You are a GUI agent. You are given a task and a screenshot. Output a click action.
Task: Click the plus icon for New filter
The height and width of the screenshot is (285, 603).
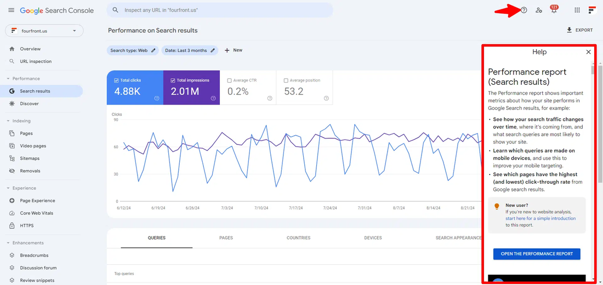(227, 50)
